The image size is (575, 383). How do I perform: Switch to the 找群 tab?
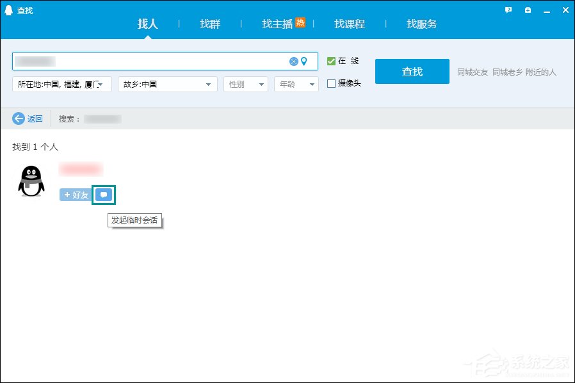point(209,24)
